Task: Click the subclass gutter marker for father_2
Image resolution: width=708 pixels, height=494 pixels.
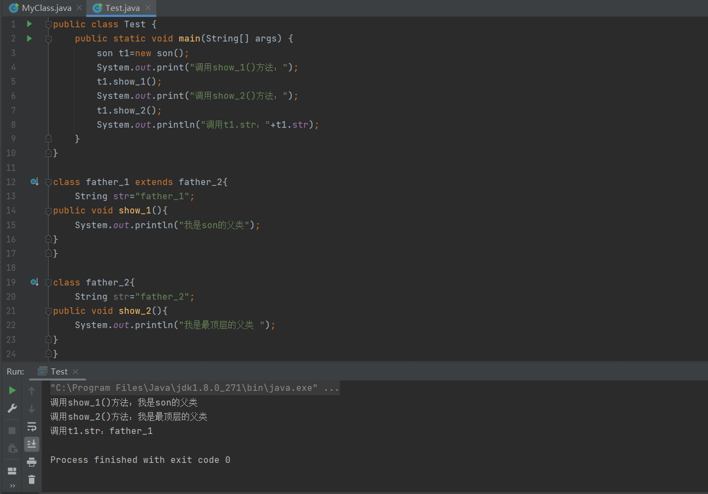Action: pos(34,282)
